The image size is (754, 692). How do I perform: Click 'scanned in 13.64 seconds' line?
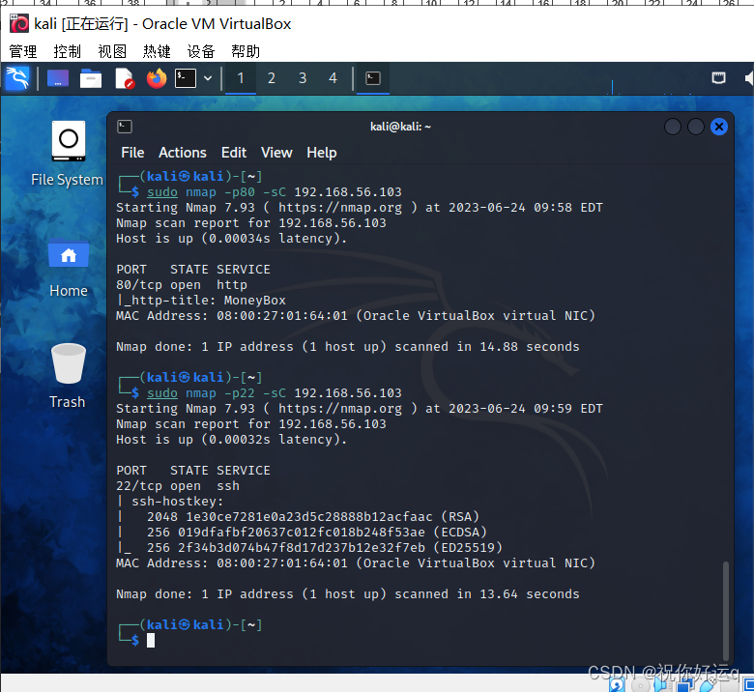(x=348, y=594)
